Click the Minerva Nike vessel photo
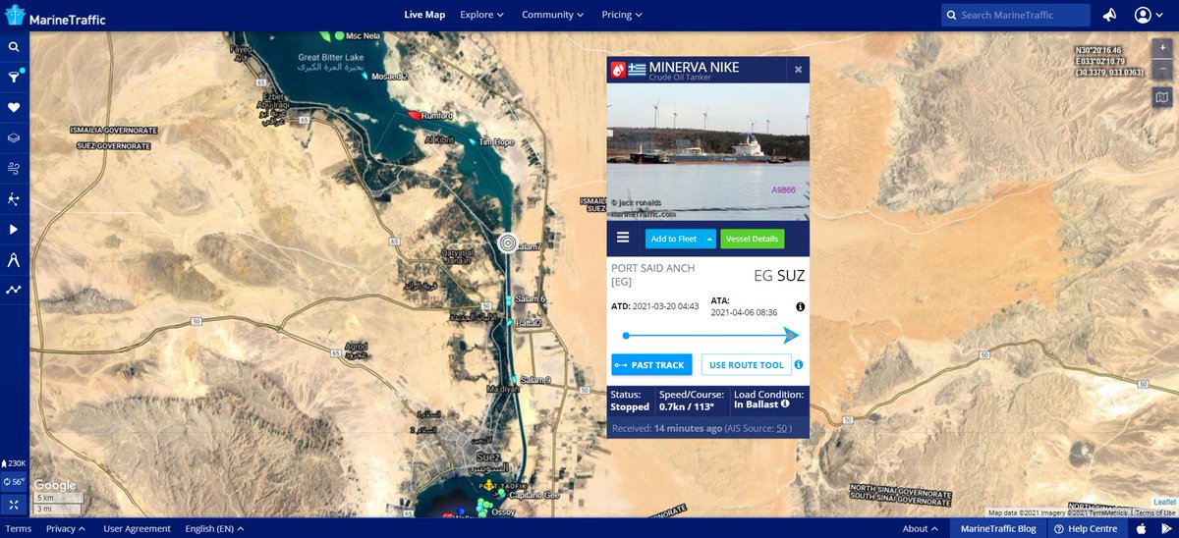Image resolution: width=1179 pixels, height=538 pixels. [x=707, y=152]
